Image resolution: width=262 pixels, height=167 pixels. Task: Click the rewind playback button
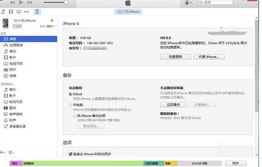point(12,2)
